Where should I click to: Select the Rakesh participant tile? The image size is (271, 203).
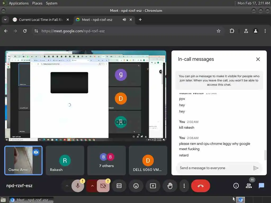click(x=65, y=160)
